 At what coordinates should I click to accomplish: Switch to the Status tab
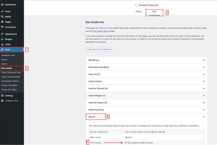pos(139,12)
